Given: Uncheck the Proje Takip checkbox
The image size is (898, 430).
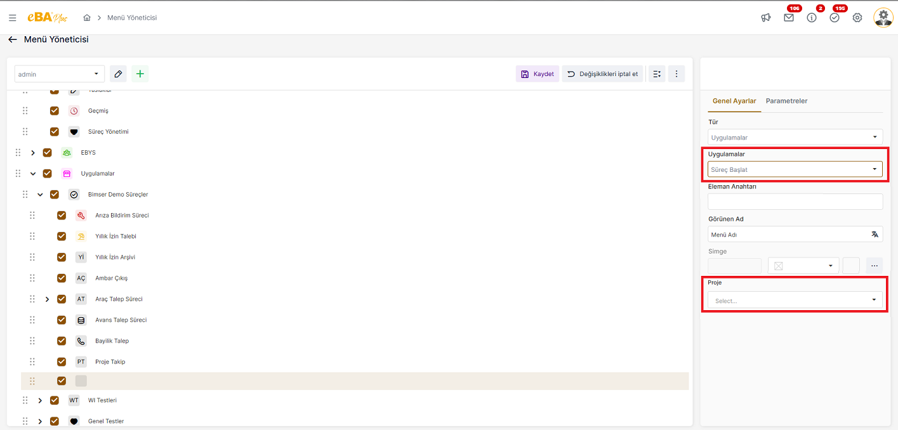Looking at the screenshot, I should [62, 362].
